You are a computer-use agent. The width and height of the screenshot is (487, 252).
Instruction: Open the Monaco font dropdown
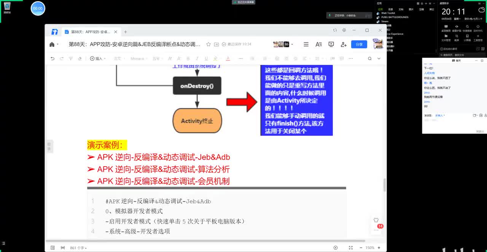click(x=138, y=58)
